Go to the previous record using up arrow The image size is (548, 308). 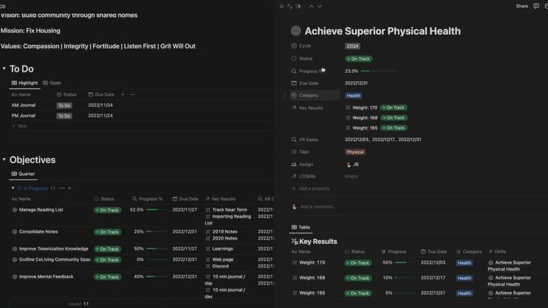click(311, 6)
